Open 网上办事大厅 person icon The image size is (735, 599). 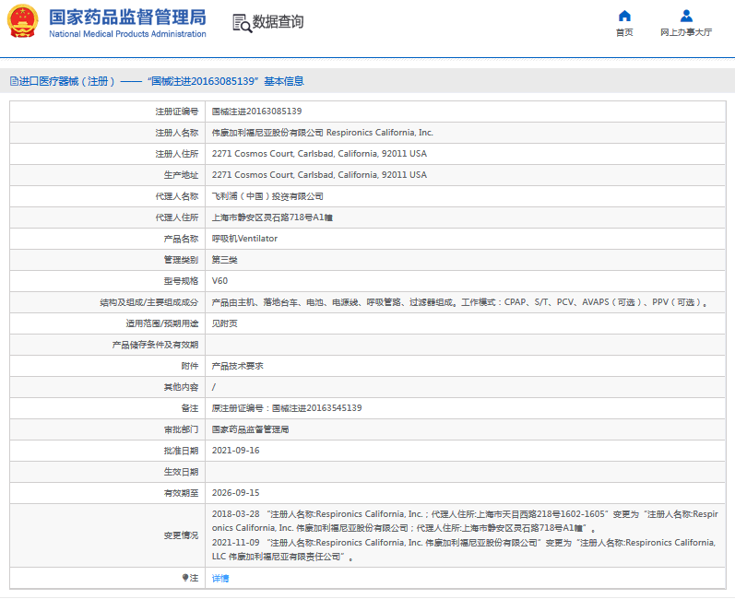pyautogui.click(x=686, y=16)
